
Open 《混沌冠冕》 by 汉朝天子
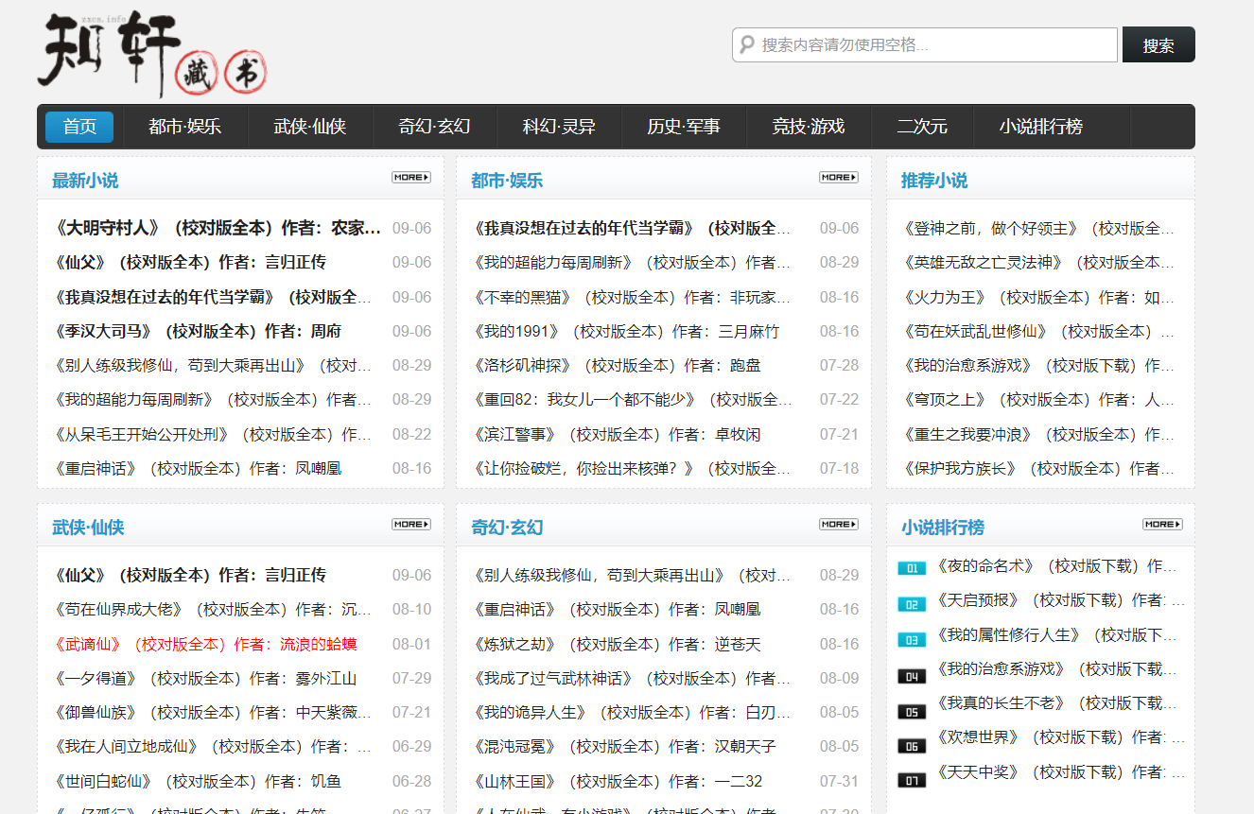[624, 746]
